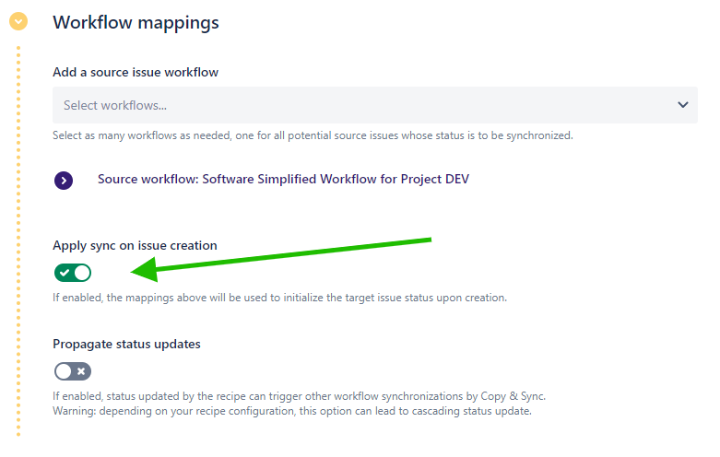Click the helper text below workflow selector
Screen dimensions: 720x457
coord(313,135)
